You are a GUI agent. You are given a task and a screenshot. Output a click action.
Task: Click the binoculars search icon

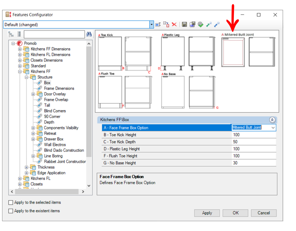(x=89, y=34)
